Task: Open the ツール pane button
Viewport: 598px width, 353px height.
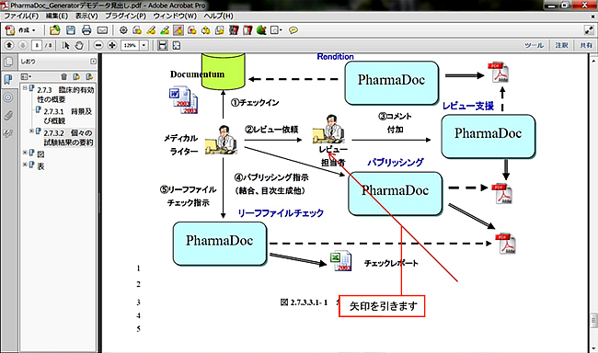Action: 534,45
